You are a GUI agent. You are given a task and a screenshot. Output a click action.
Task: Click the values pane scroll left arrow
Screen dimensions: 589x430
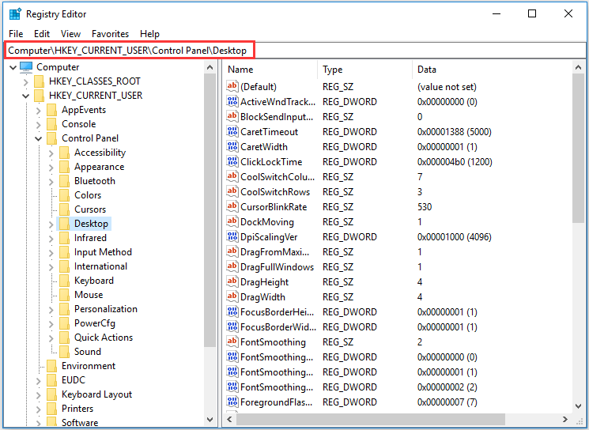(x=229, y=419)
